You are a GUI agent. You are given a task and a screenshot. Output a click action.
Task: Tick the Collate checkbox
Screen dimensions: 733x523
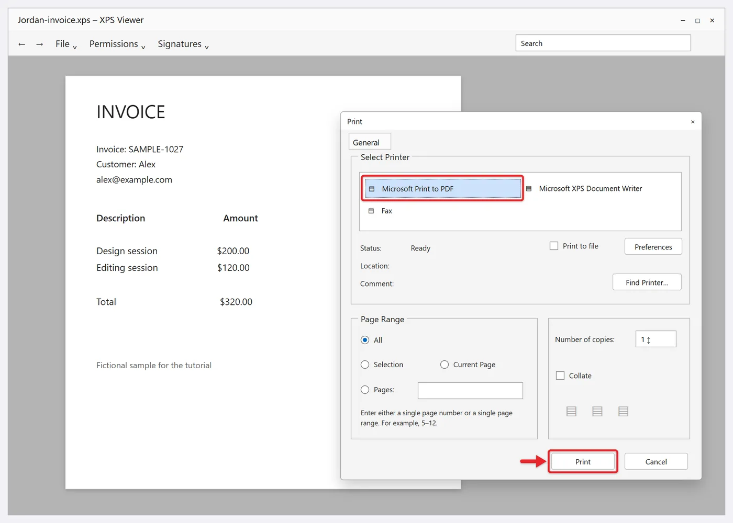pos(560,376)
